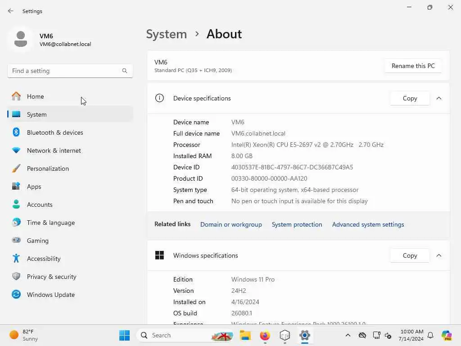461x346 pixels.
Task: Open Privacy & security page
Action: pos(70,277)
